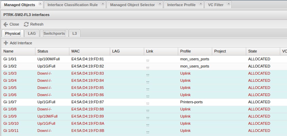Close the VC Filter tab
The width and height of the screenshot is (287, 136).
click(229, 4)
